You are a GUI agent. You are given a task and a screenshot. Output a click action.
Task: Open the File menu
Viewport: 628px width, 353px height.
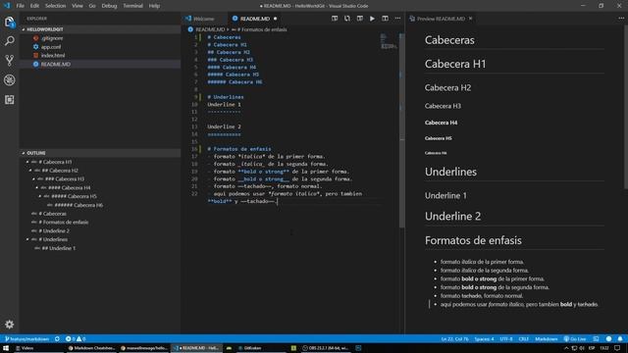click(21, 6)
